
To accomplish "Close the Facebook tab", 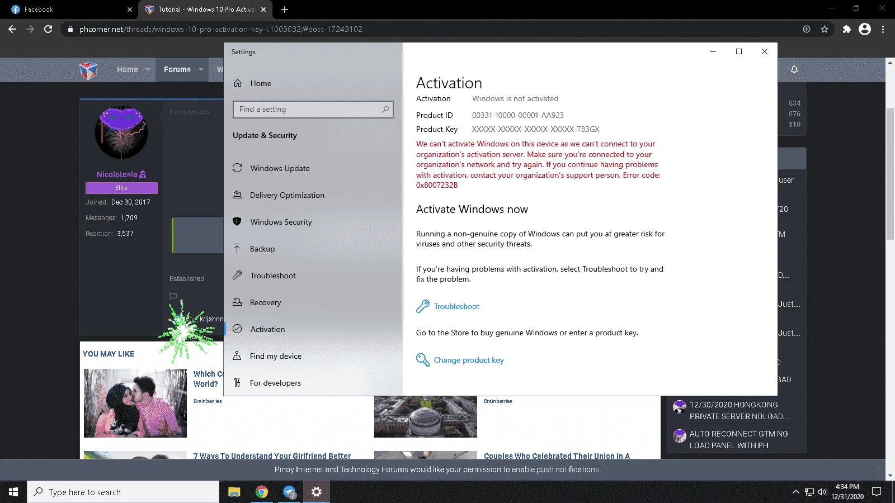I will click(x=130, y=10).
